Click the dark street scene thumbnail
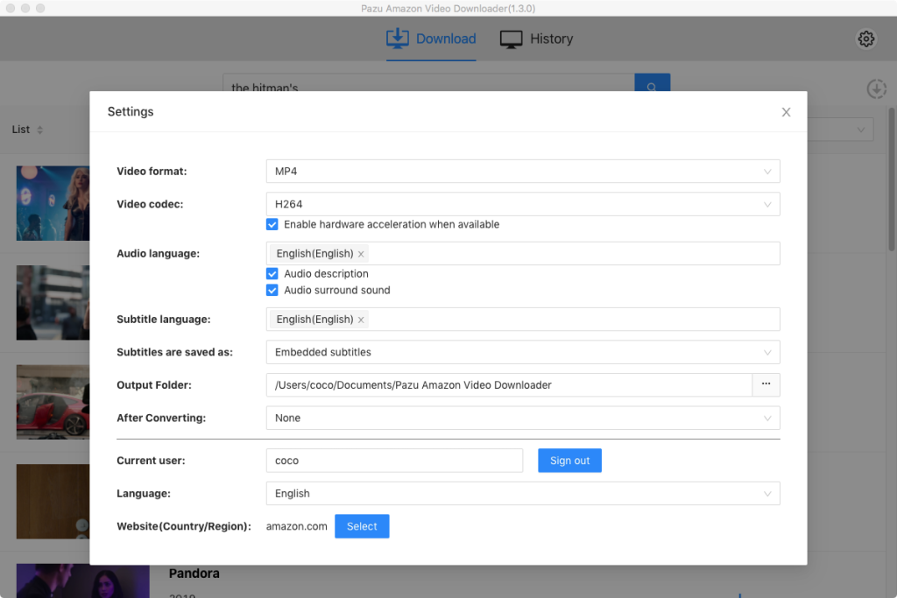Image resolution: width=897 pixels, height=598 pixels. tap(53, 303)
